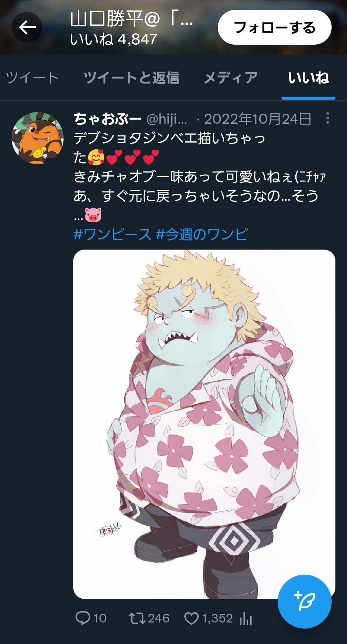The image size is (347, 644).
Task: Open the #今週のワンピ hashtag link
Action: click(x=202, y=234)
